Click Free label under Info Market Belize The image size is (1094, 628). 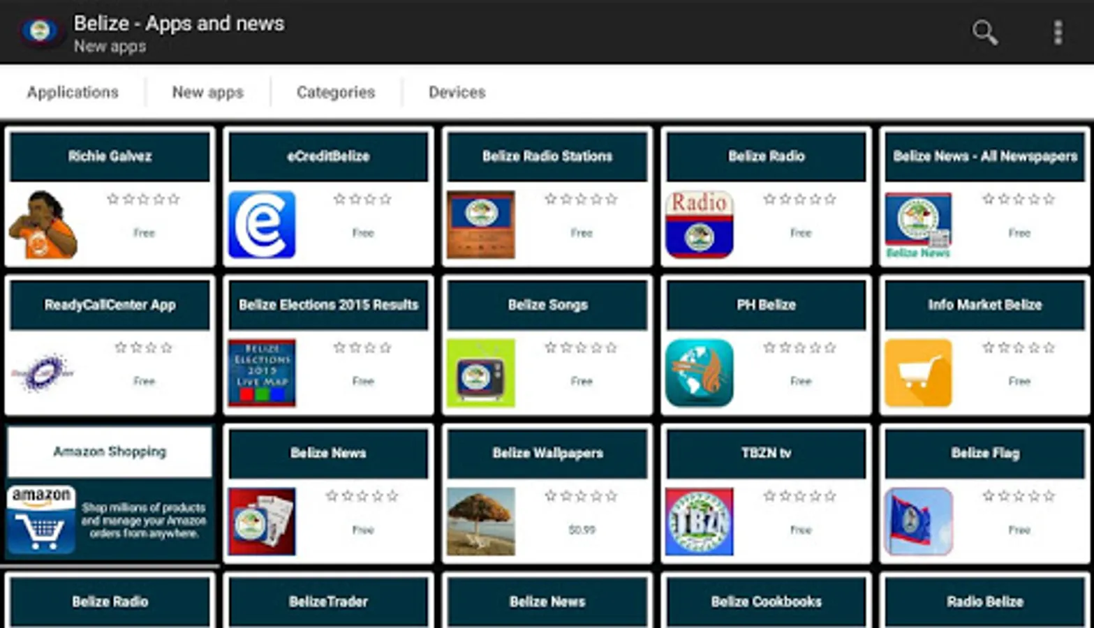pos(1019,382)
